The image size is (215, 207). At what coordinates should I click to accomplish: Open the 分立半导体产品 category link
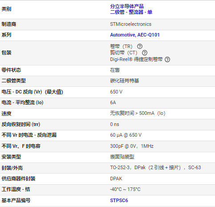point(127,6)
